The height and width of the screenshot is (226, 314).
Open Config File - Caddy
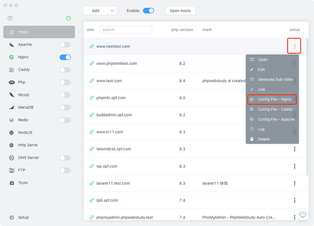click(x=272, y=109)
